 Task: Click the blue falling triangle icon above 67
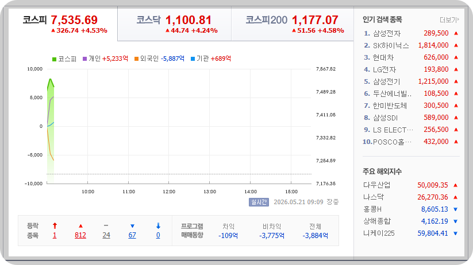132,226
